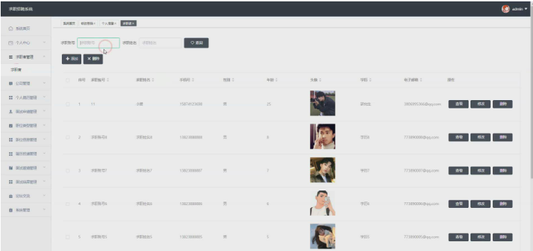The height and width of the screenshot is (251, 533).
Task: Collapse the 求职者管理 menu chevron
Action: (x=44, y=57)
